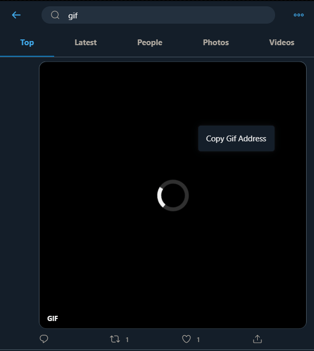
Task: Retweet using the arrows icon
Action: coord(115,339)
